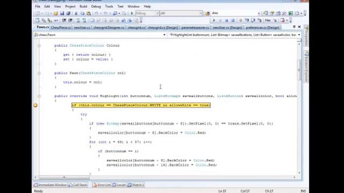Open the Properties Window toolbar icon
This screenshot has height=193, width=344.
[272, 13]
